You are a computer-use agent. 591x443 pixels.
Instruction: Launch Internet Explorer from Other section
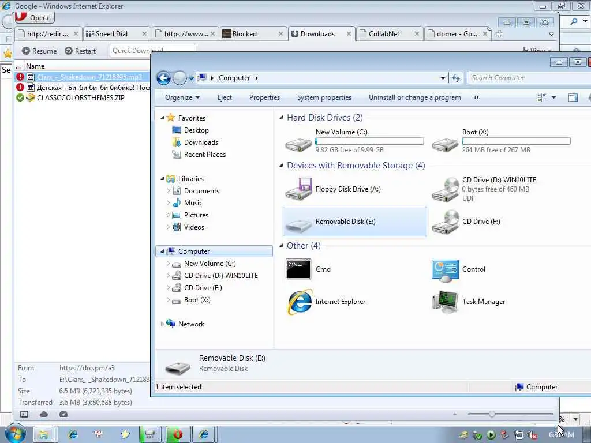point(300,302)
